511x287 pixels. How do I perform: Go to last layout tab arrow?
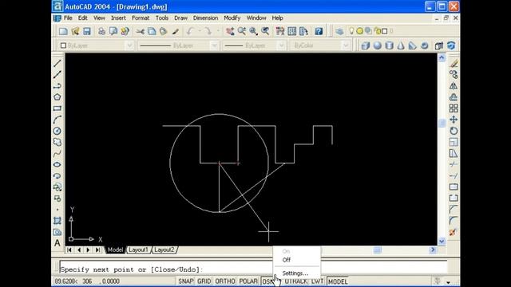point(97,250)
